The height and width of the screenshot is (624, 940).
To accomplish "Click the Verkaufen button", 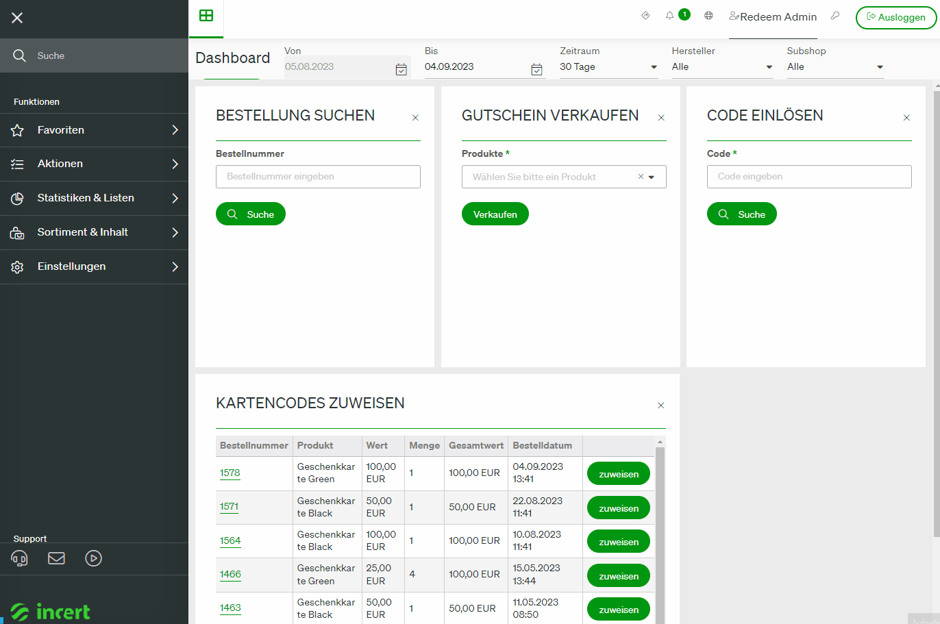I will point(495,214).
